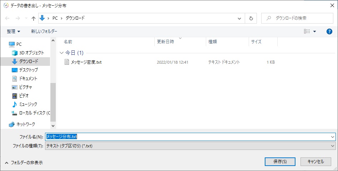Create a new folder with 新しいフォルダー
This screenshot has height=171, width=338.
(x=44, y=31)
